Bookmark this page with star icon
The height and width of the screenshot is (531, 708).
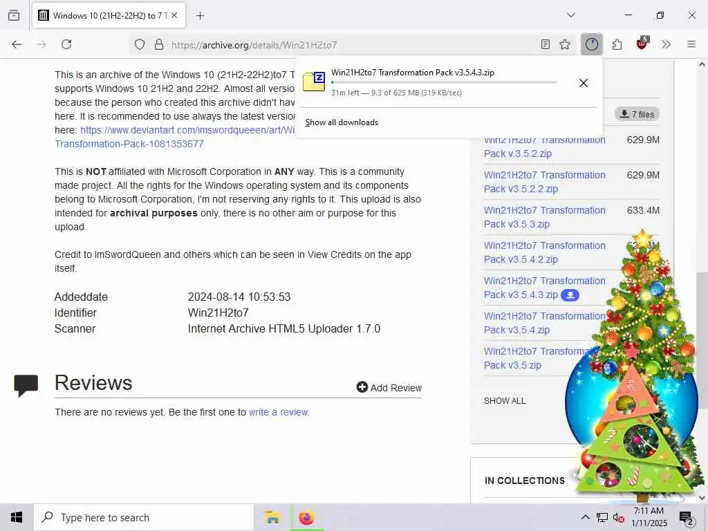[x=565, y=44]
